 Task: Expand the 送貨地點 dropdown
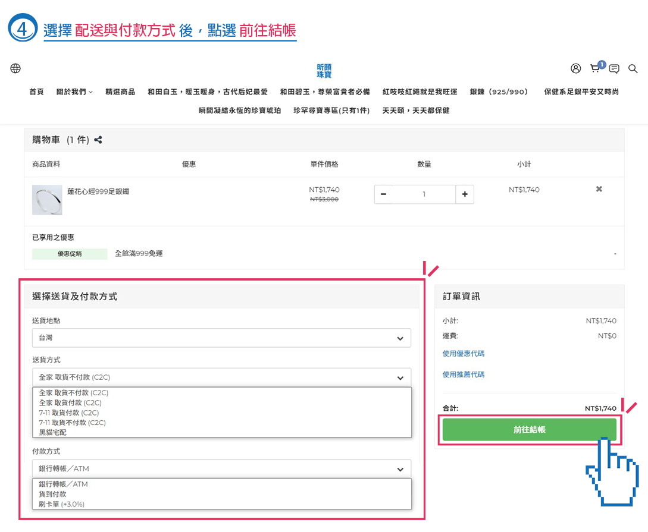coord(221,338)
